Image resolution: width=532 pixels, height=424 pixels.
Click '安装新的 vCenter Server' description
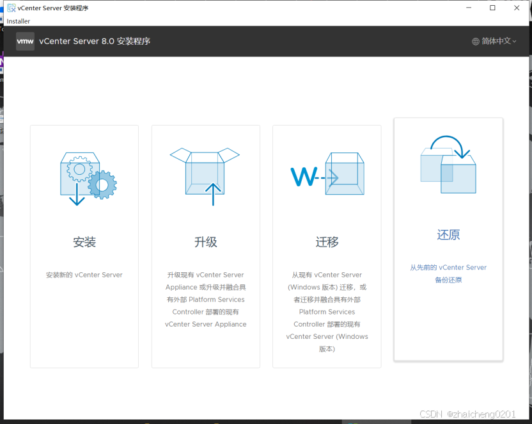(84, 275)
